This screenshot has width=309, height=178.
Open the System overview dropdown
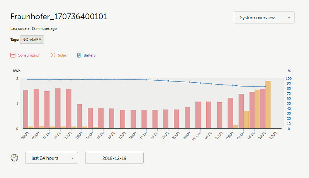tap(264, 18)
